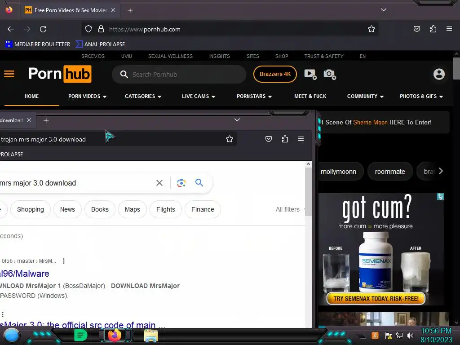Open the SEXUAL WELLNESS link
Image resolution: width=460 pixels, height=345 pixels.
pyautogui.click(x=170, y=56)
